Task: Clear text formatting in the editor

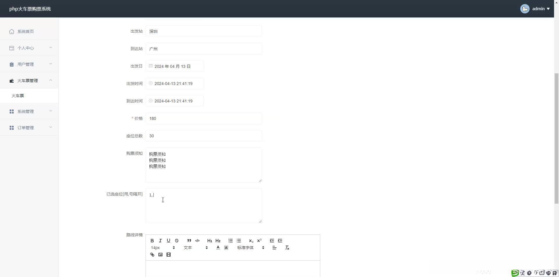Action: coord(287,248)
